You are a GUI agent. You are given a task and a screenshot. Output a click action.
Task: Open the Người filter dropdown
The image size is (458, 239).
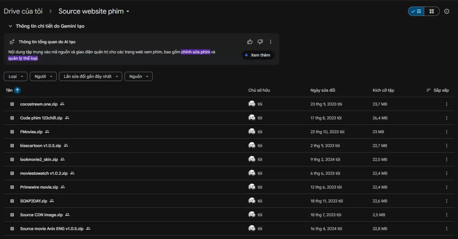pyautogui.click(x=43, y=76)
